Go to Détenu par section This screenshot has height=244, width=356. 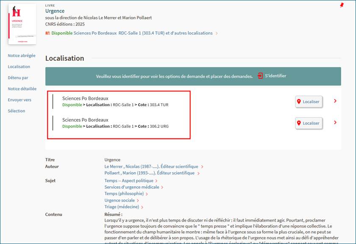(18, 78)
